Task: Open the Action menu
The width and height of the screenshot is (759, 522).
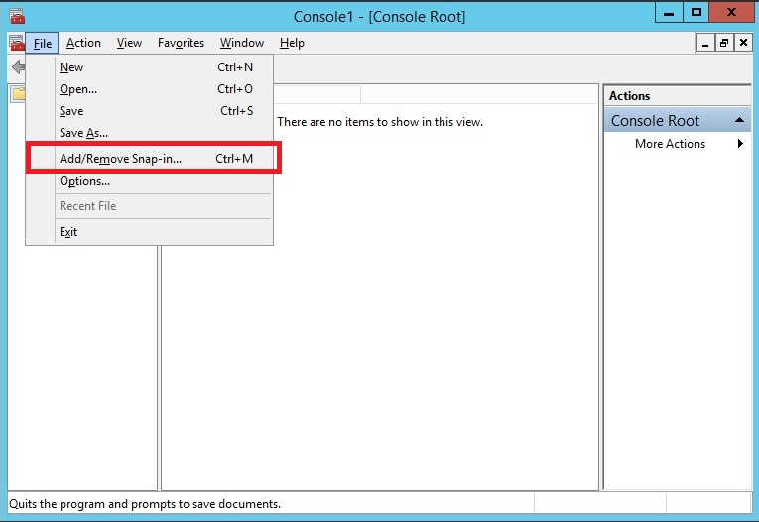Action: (83, 43)
